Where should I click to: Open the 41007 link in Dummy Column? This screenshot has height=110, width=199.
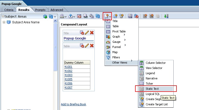[x=68, y=87]
